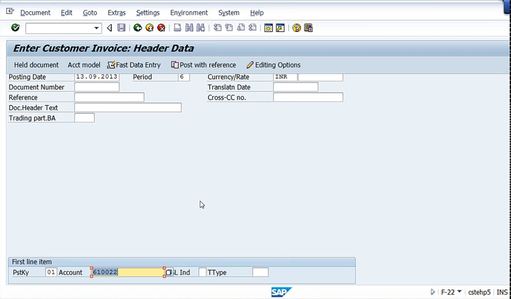Screen dimensions: 511x299
Task: Open the Document menu
Action: point(35,13)
